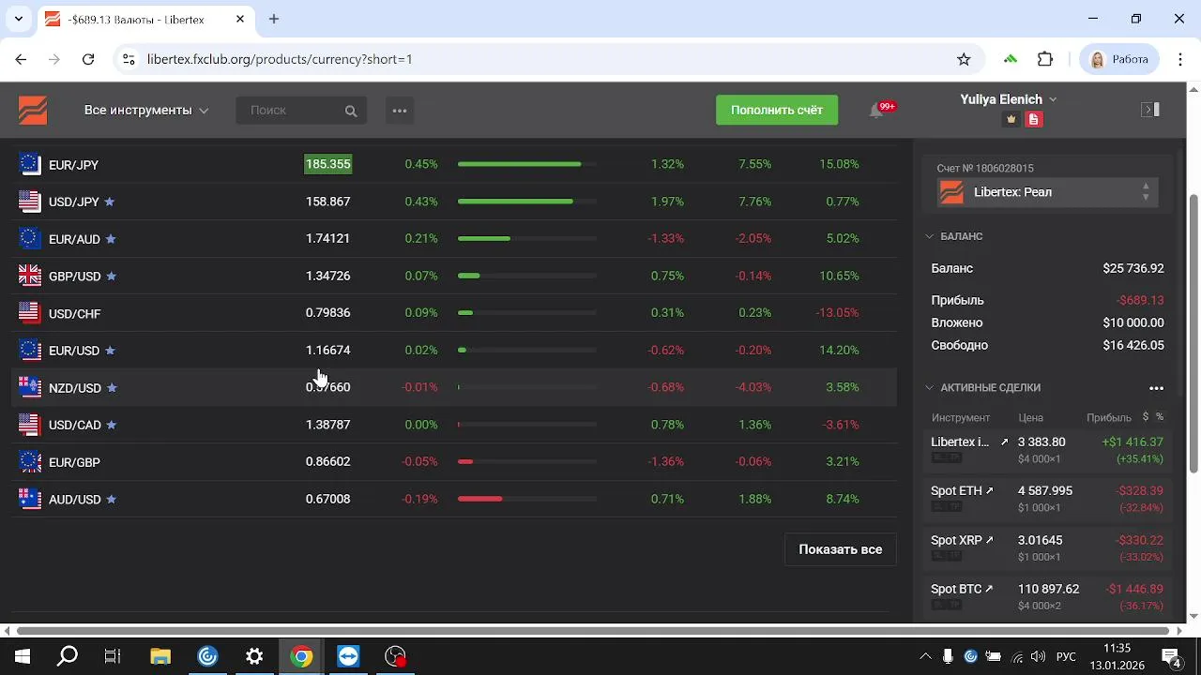1201x675 pixels.
Task: Click the search magnifier icon
Action: pyautogui.click(x=351, y=111)
